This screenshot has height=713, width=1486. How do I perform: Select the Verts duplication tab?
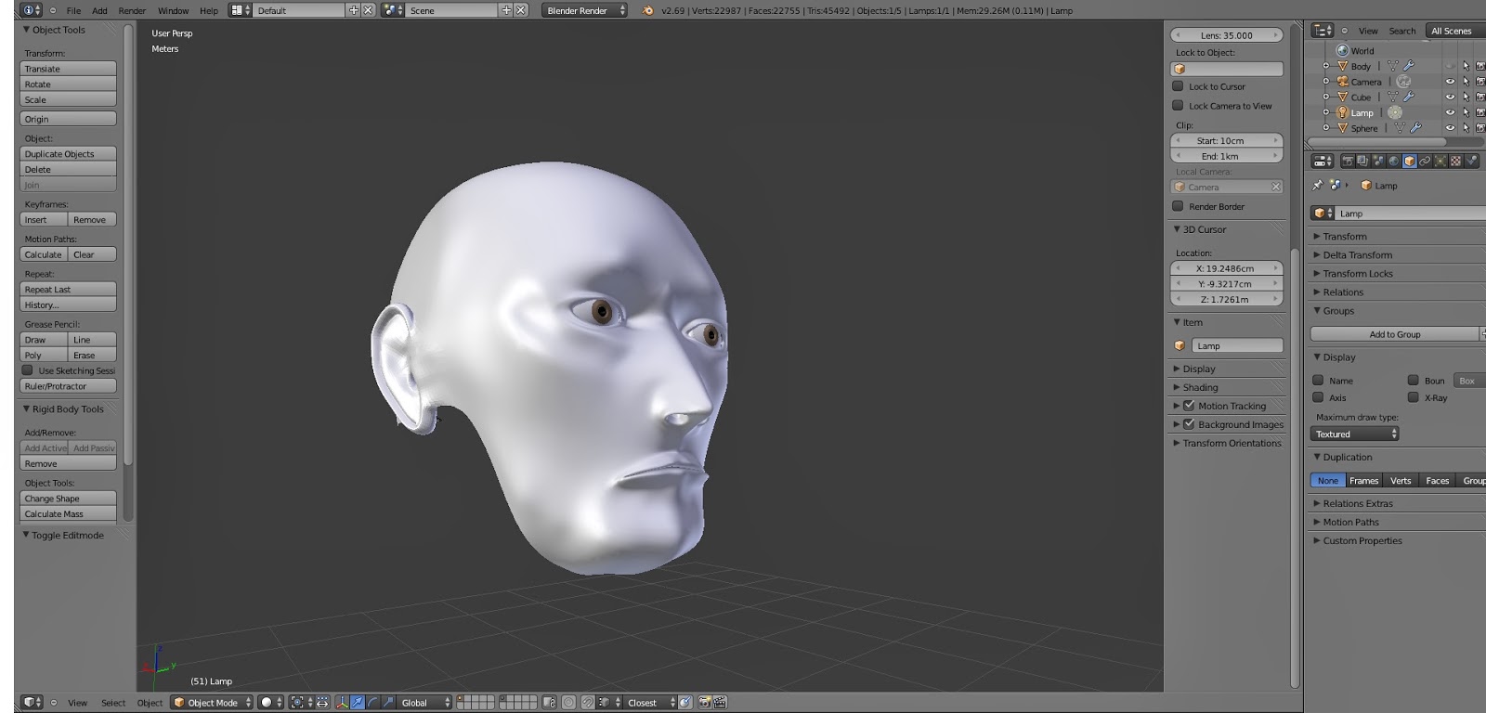1401,481
